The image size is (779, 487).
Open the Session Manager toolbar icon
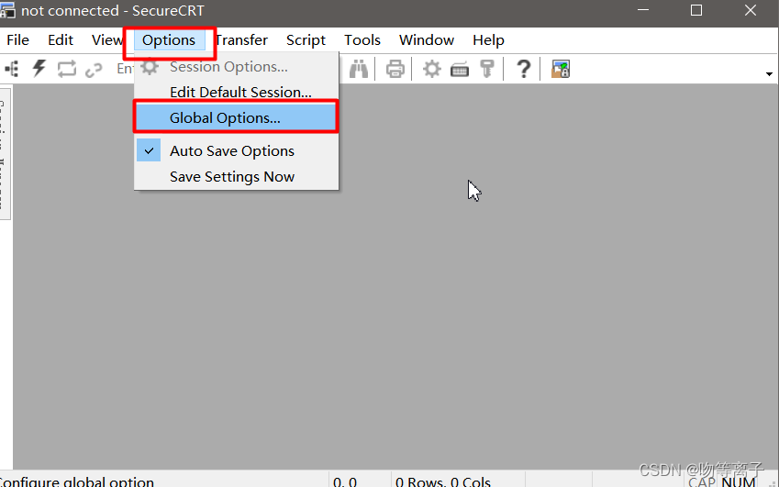click(x=12, y=69)
